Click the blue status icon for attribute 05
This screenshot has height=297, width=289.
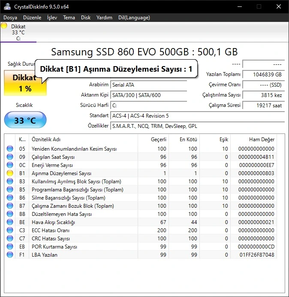click(10, 148)
